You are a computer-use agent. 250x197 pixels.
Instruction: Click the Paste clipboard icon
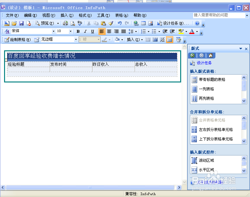click(x=103, y=24)
